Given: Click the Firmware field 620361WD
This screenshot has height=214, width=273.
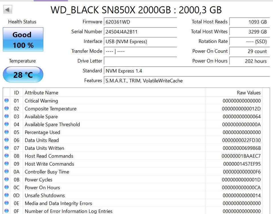Looking at the screenshot, I should point(140,22).
